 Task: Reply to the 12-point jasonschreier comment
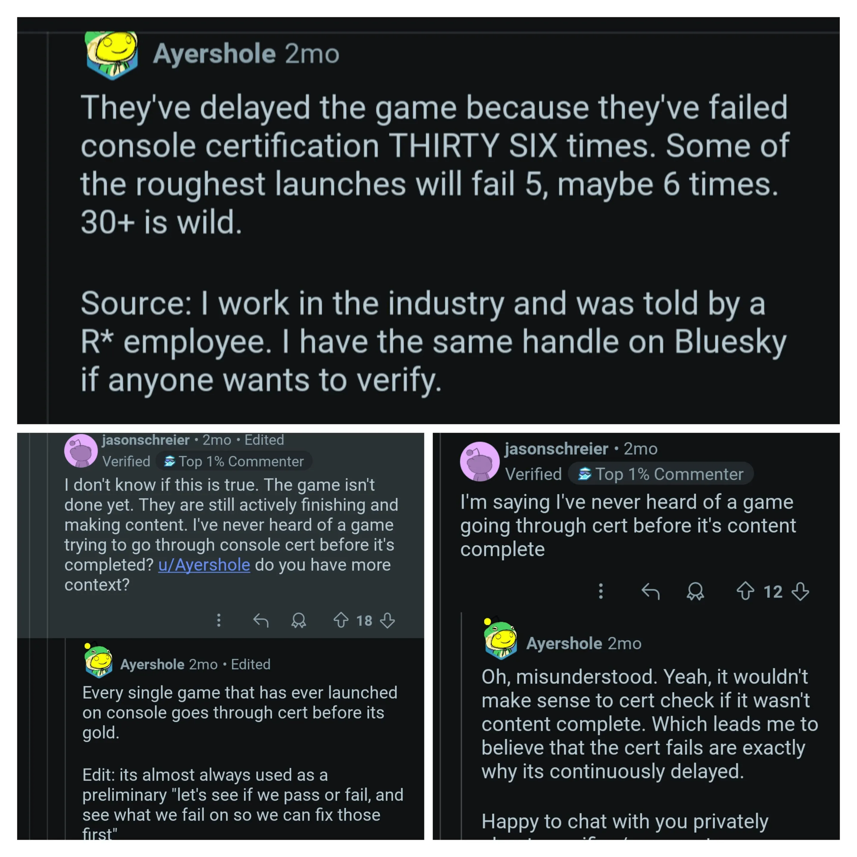[651, 591]
